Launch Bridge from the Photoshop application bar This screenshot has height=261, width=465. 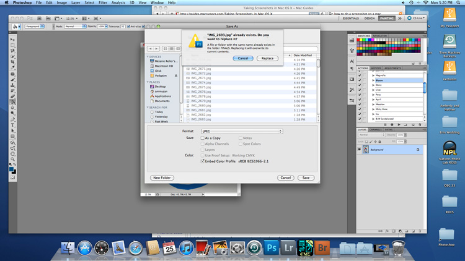39,19
